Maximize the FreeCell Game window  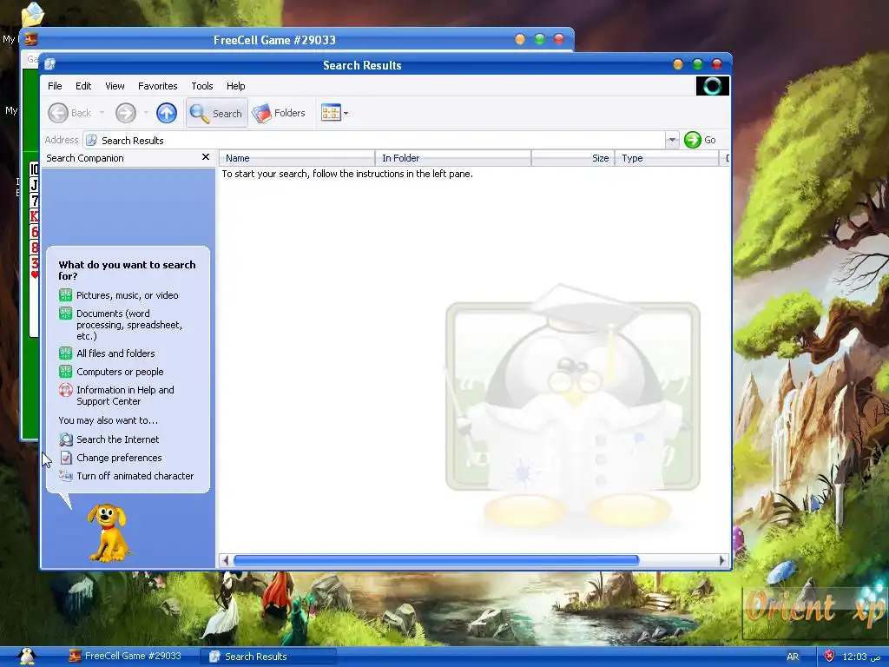(539, 38)
